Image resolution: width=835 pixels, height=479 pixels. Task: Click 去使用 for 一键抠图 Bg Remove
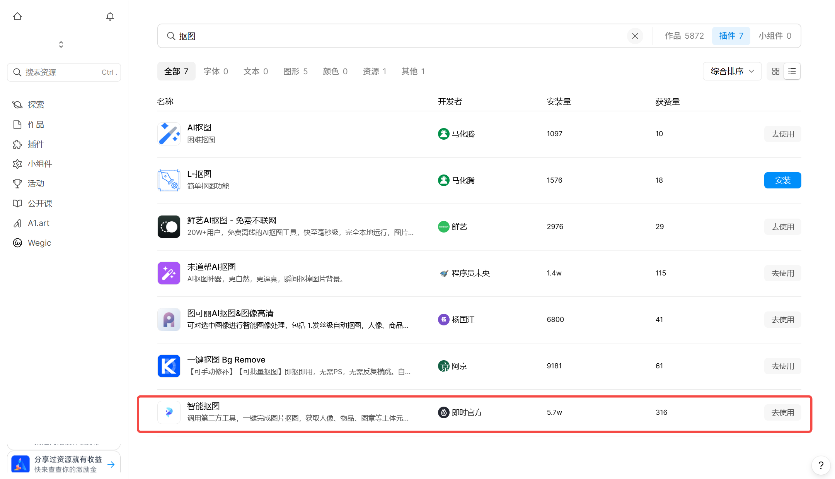783,366
